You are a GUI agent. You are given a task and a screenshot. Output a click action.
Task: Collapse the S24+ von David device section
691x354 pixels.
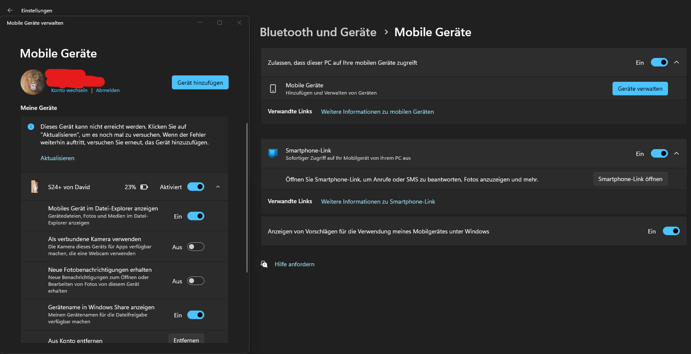(218, 187)
